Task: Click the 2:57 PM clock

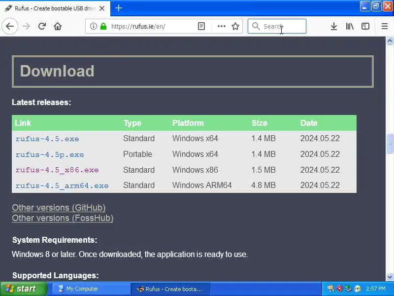Action: [376, 289]
